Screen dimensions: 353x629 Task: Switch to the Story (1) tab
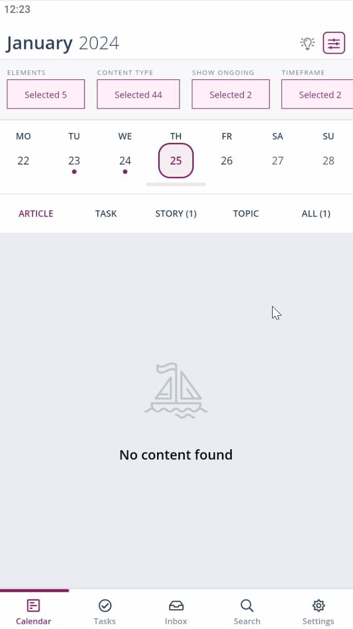[x=176, y=214]
